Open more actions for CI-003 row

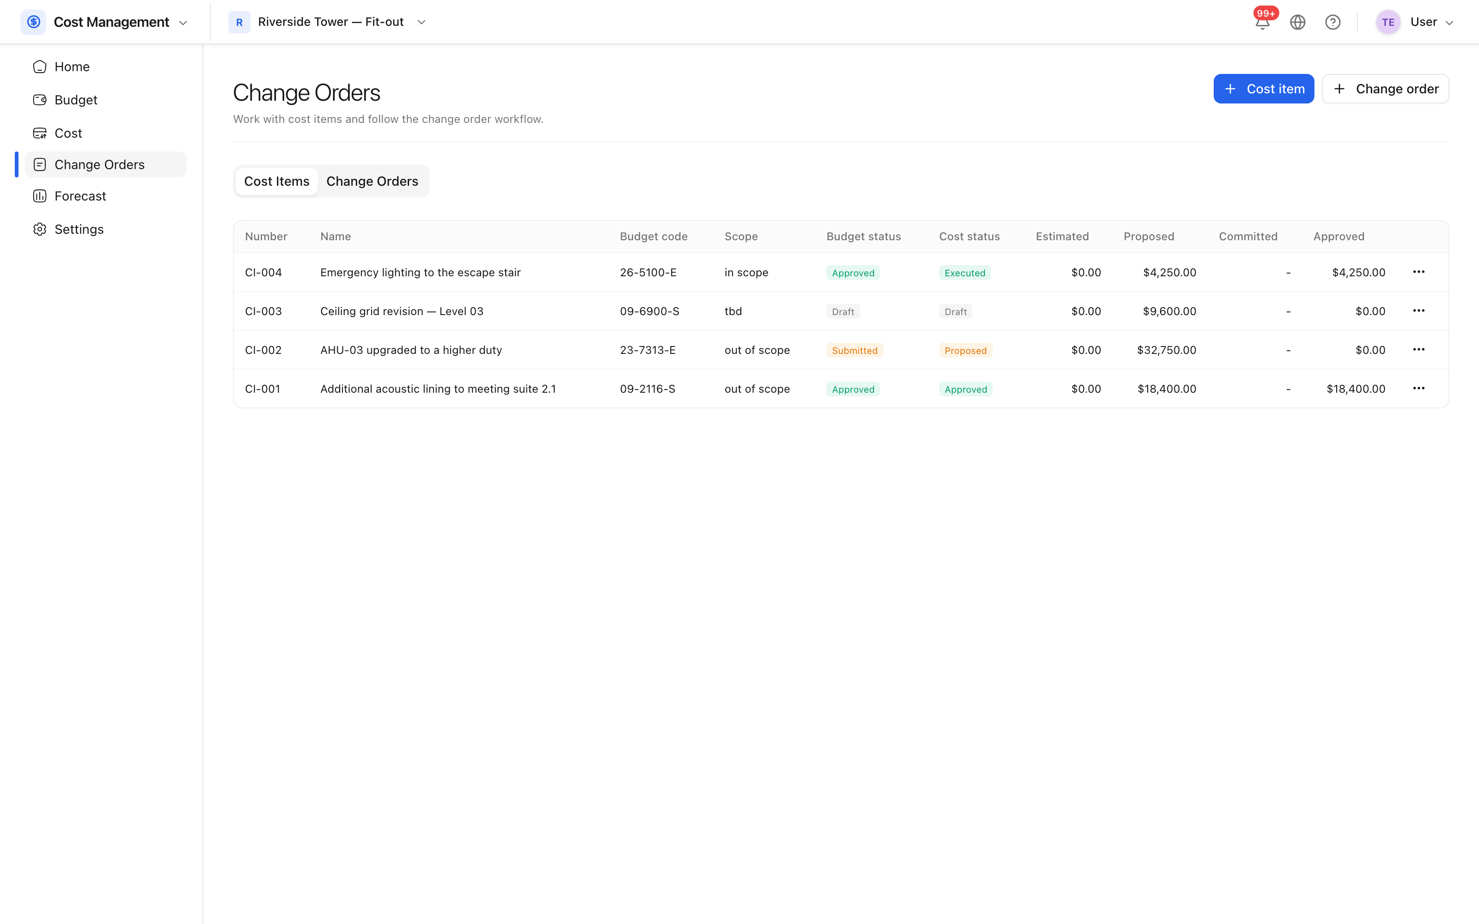(1418, 311)
